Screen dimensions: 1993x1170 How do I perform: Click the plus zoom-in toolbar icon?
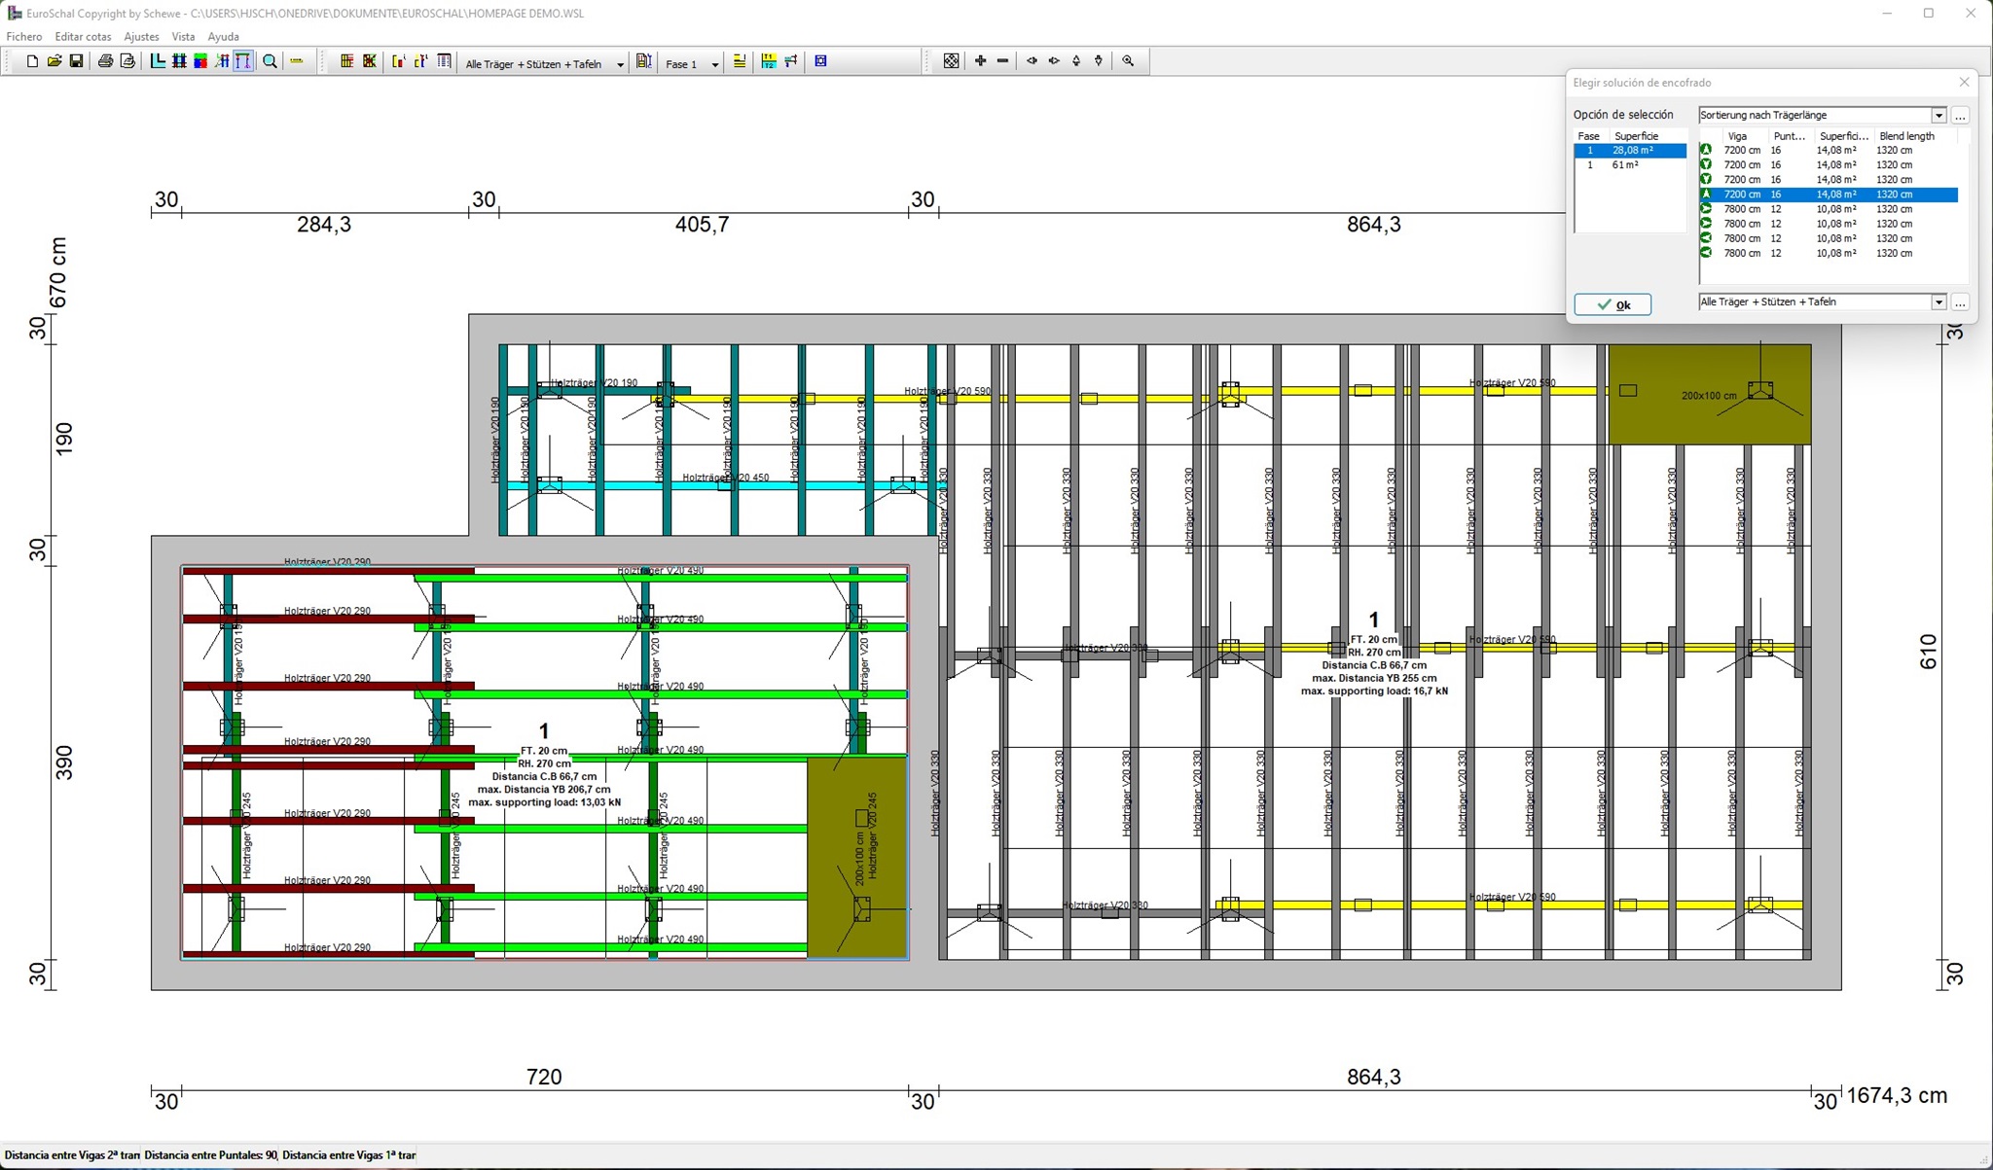tap(980, 61)
